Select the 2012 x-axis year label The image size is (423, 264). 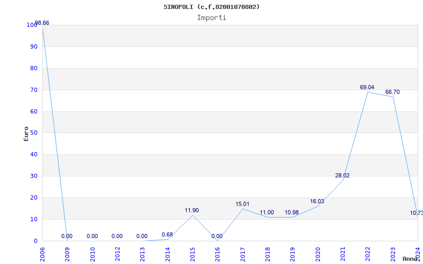pyautogui.click(x=117, y=254)
